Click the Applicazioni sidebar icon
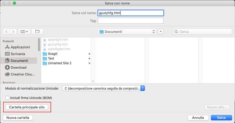The height and width of the screenshot is (123, 235). click(x=7, y=47)
